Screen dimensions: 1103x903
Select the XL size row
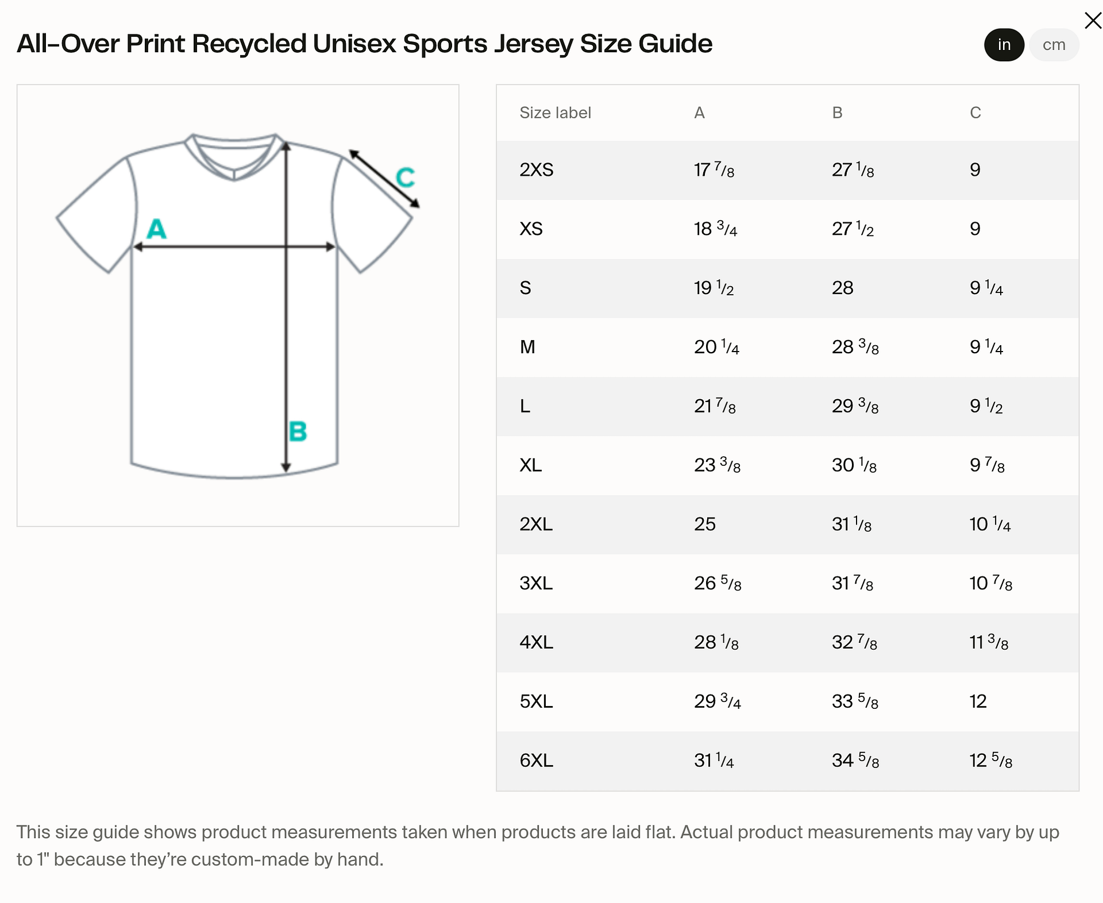click(530, 465)
